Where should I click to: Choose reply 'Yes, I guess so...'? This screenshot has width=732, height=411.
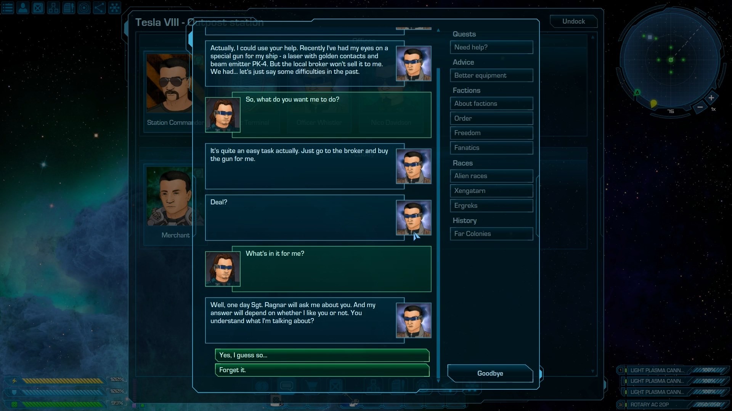pyautogui.click(x=322, y=355)
